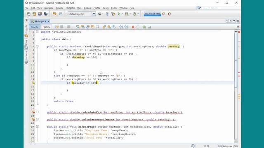Click Find Previous Occurrence icon
The width and height of the screenshot is (264, 148).
[x=82, y=27]
